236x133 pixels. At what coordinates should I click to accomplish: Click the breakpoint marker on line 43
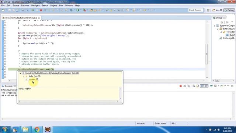click(x=3, y=69)
